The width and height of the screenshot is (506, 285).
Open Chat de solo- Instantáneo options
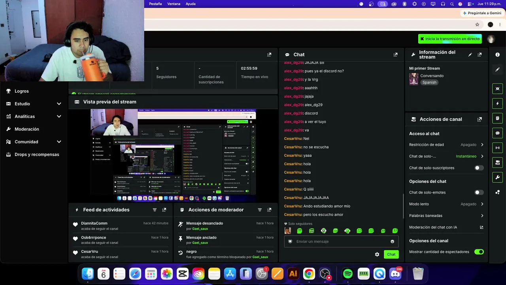[x=446, y=156]
